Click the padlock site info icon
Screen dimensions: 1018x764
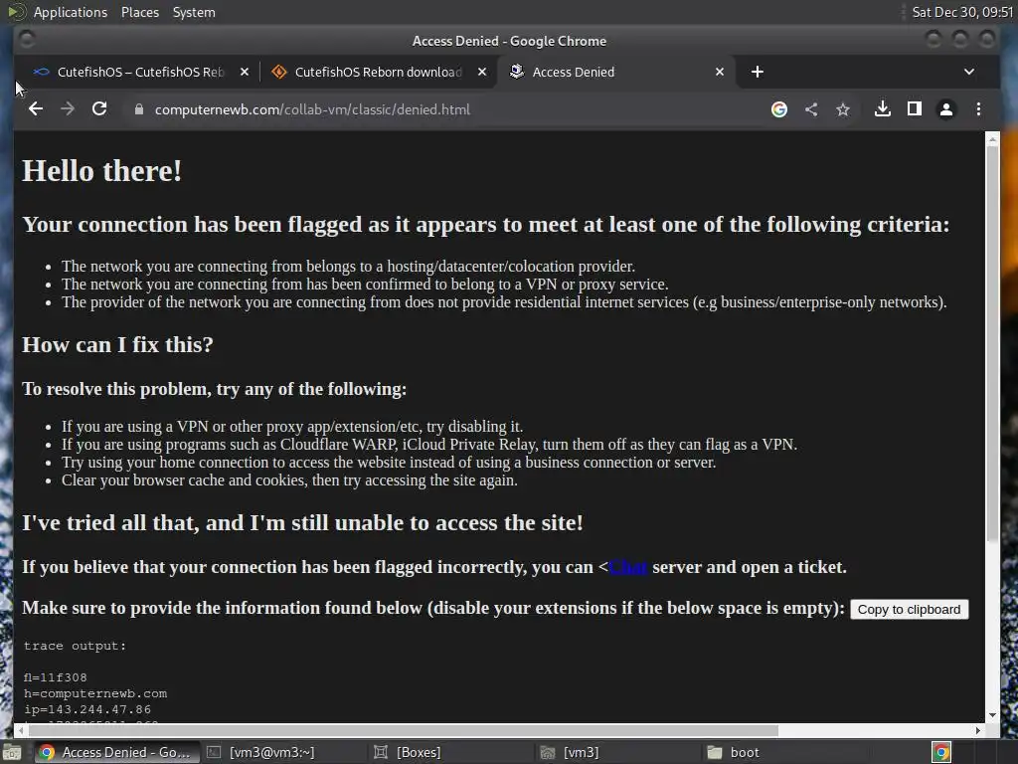[x=138, y=109]
